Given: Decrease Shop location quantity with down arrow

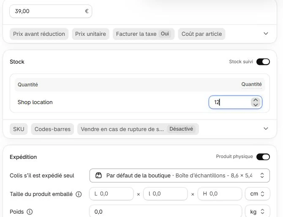Looking at the screenshot, I should [x=256, y=104].
